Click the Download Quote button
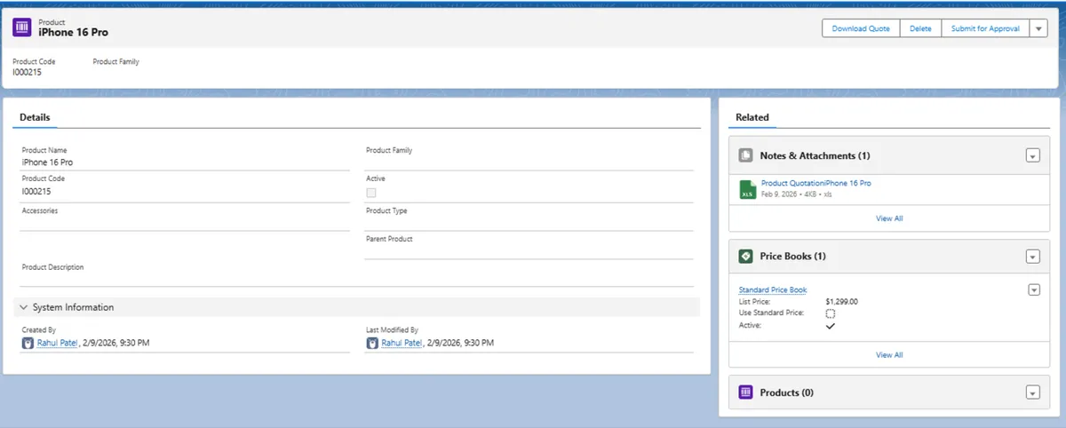The width and height of the screenshot is (1066, 428). click(x=861, y=28)
